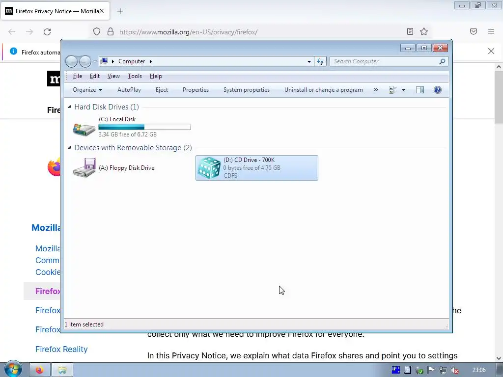503x377 pixels.
Task: Click the Properties toolbar button
Action: click(x=196, y=90)
